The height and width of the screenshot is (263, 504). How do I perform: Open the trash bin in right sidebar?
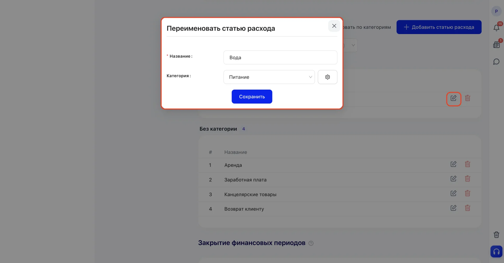tap(496, 235)
